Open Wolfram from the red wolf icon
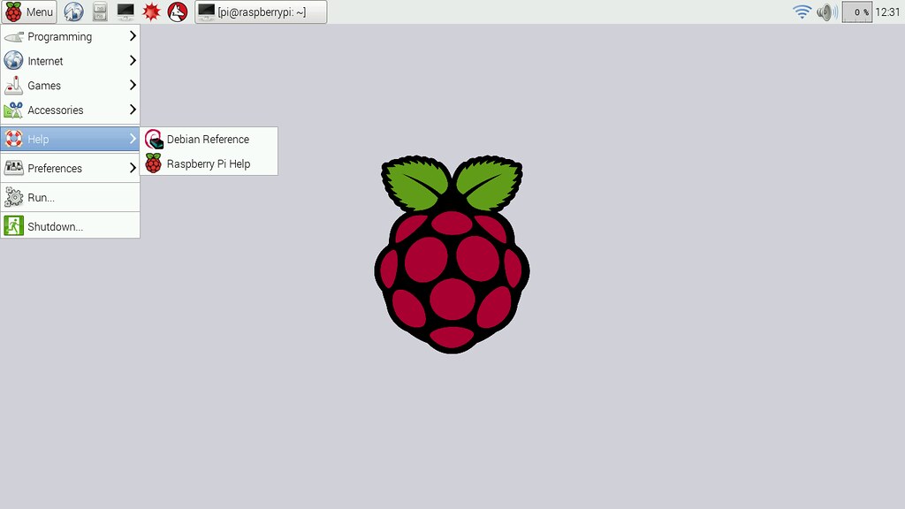The height and width of the screenshot is (509, 905). tap(178, 12)
